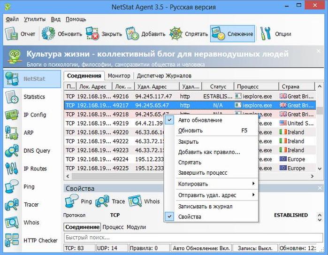Click the Культура жизни banner headline link

157,54
